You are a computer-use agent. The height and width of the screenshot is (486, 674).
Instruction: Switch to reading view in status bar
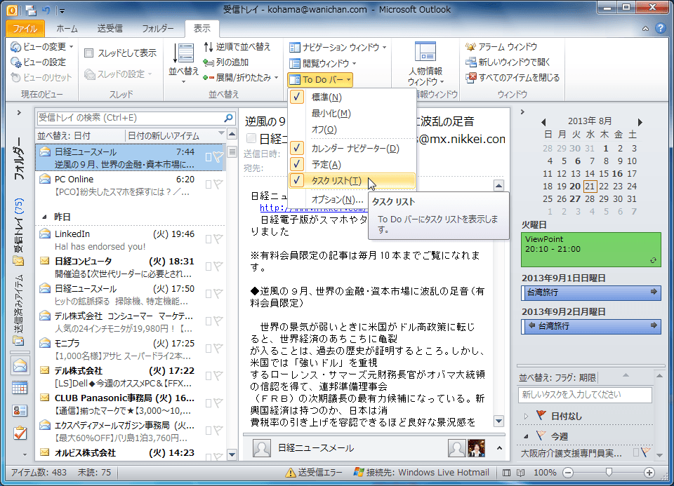520,473
